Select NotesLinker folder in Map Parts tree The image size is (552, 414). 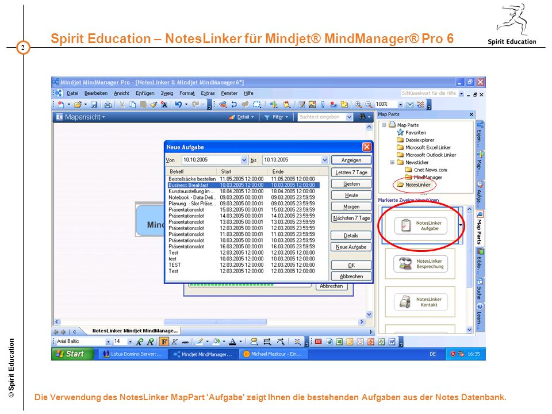(413, 185)
